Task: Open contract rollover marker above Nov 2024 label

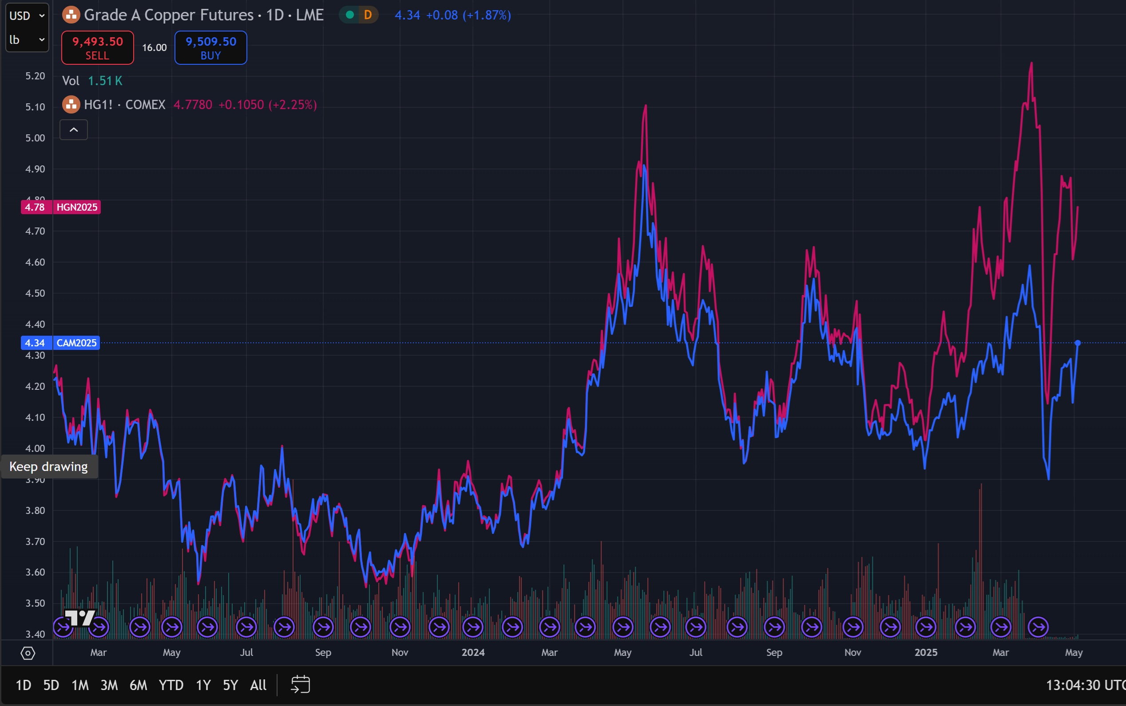Action: coord(853,627)
